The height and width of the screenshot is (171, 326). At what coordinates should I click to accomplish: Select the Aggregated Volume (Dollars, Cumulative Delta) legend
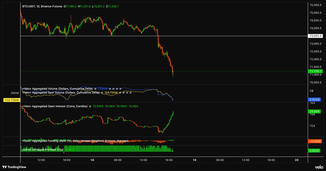[57, 89]
